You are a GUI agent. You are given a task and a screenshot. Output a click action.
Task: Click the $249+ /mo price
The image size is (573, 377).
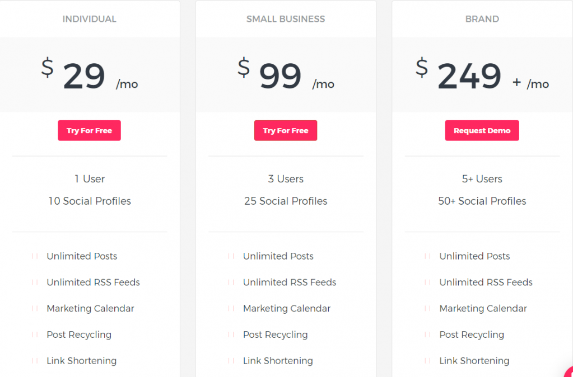coord(482,75)
